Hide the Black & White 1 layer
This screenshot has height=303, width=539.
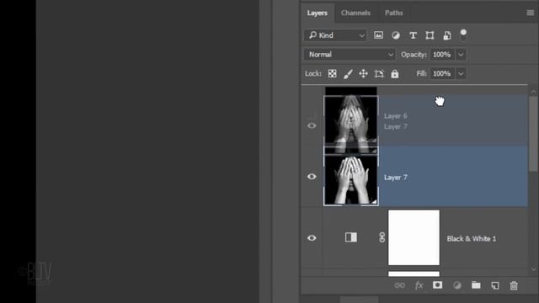(x=312, y=237)
